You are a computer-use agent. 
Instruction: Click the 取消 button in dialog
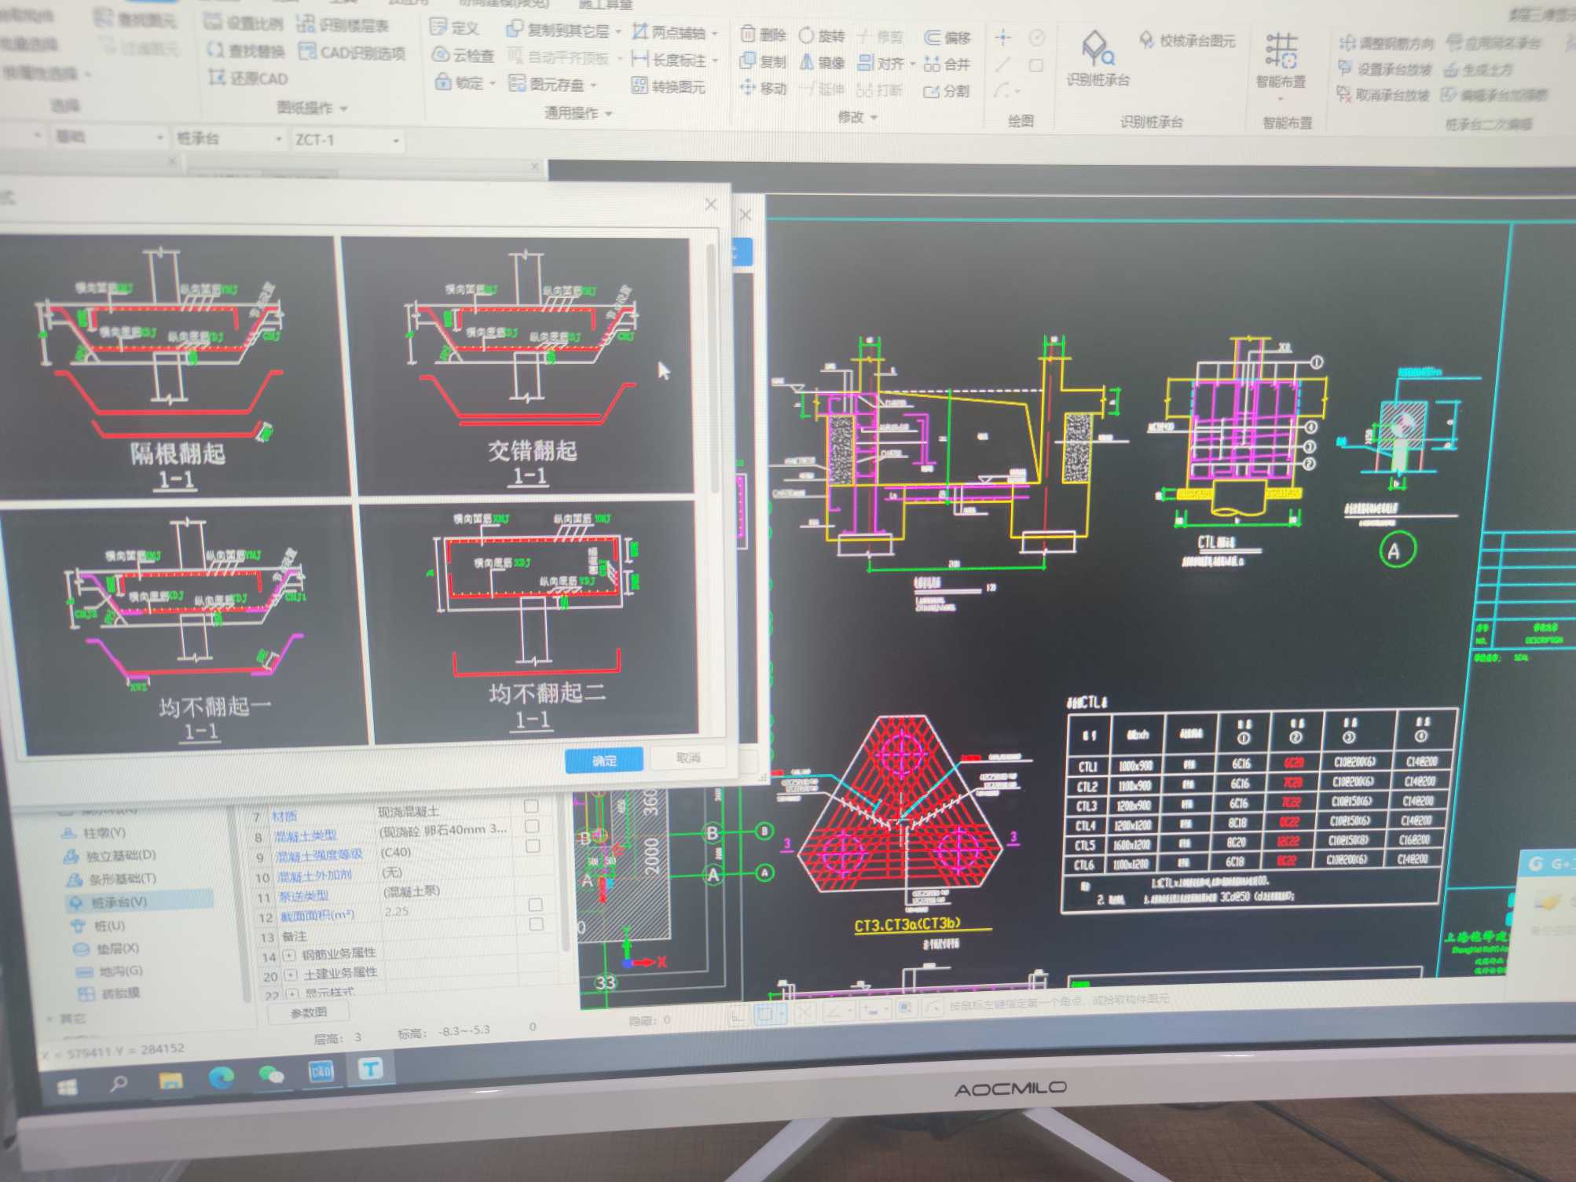[688, 758]
